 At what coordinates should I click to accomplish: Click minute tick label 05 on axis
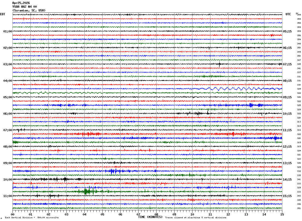(x=102, y=214)
